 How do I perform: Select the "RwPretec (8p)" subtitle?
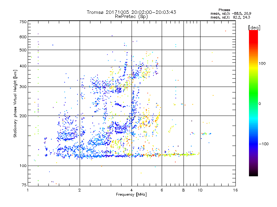point(131,17)
